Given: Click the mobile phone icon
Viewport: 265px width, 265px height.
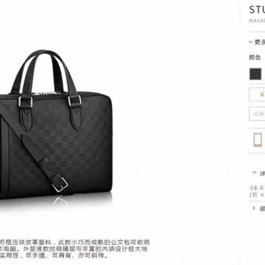Looking at the screenshot, I should point(258,140).
